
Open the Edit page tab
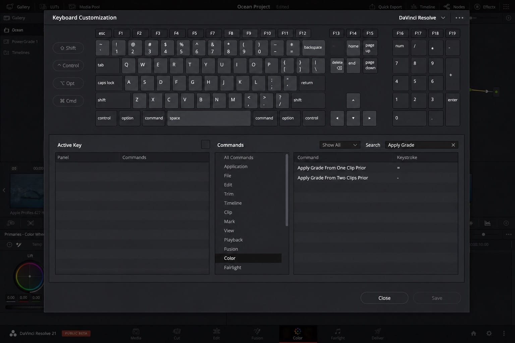[x=217, y=334]
